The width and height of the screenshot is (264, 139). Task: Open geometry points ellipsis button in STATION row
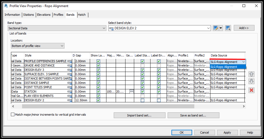[132, 91]
